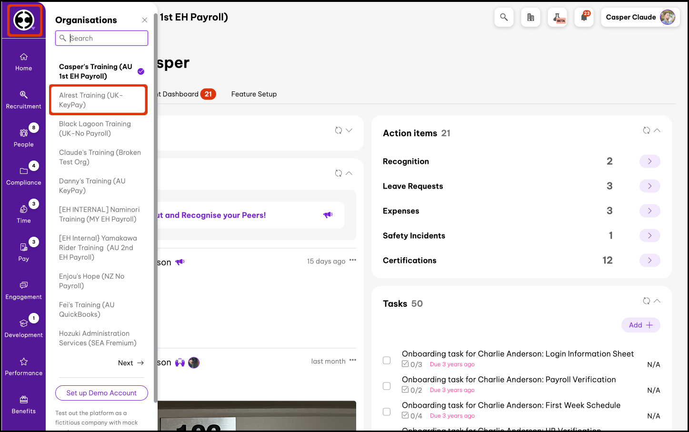
Task: Click the organisation building icon in header
Action: [530, 18]
